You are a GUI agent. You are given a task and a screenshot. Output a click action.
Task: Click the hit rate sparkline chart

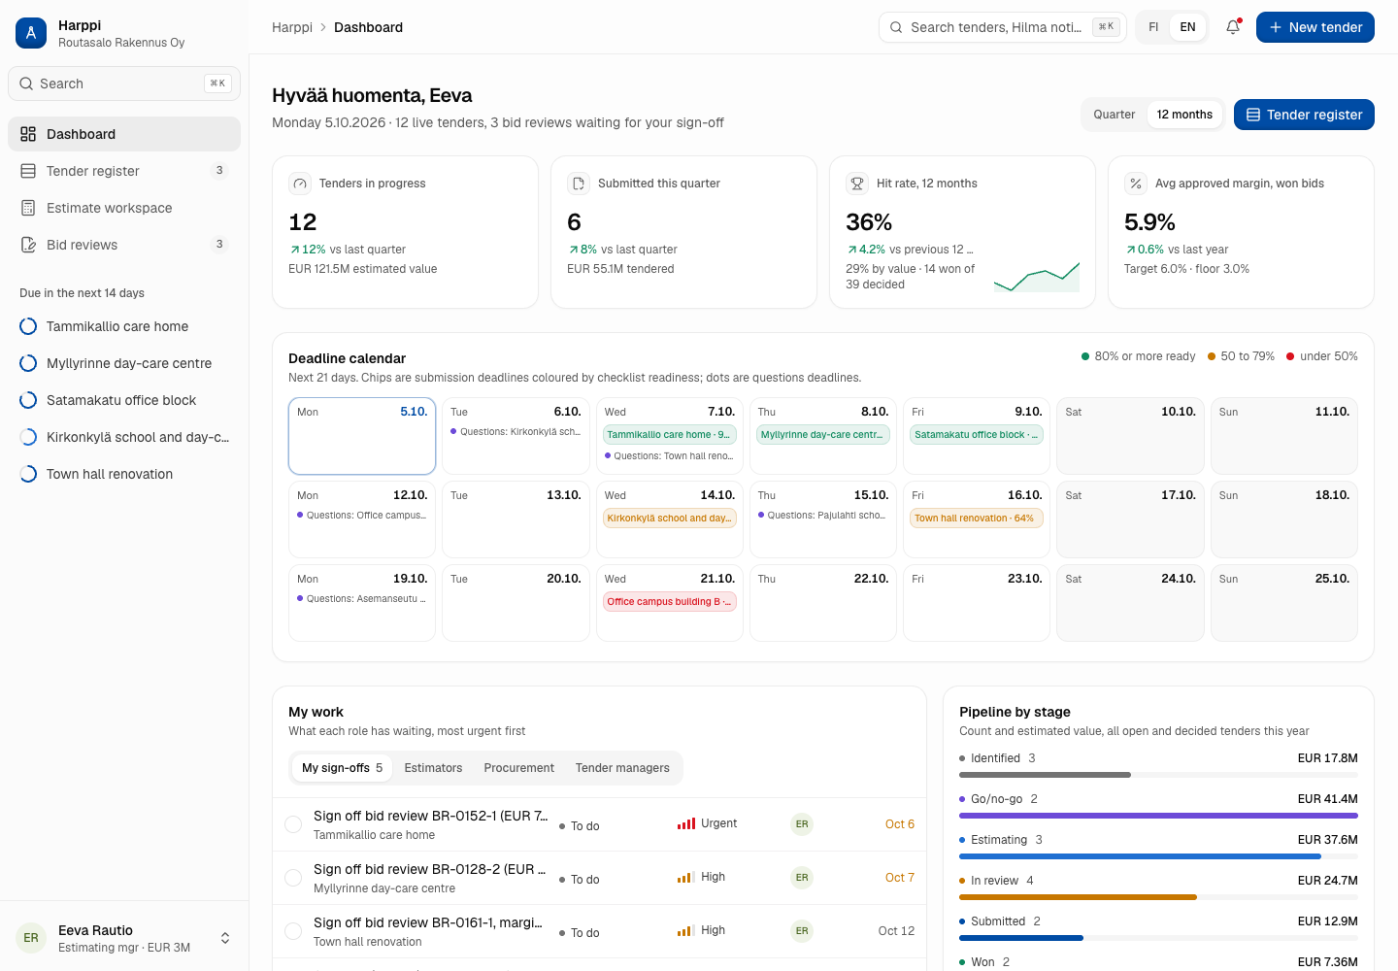point(1037,277)
